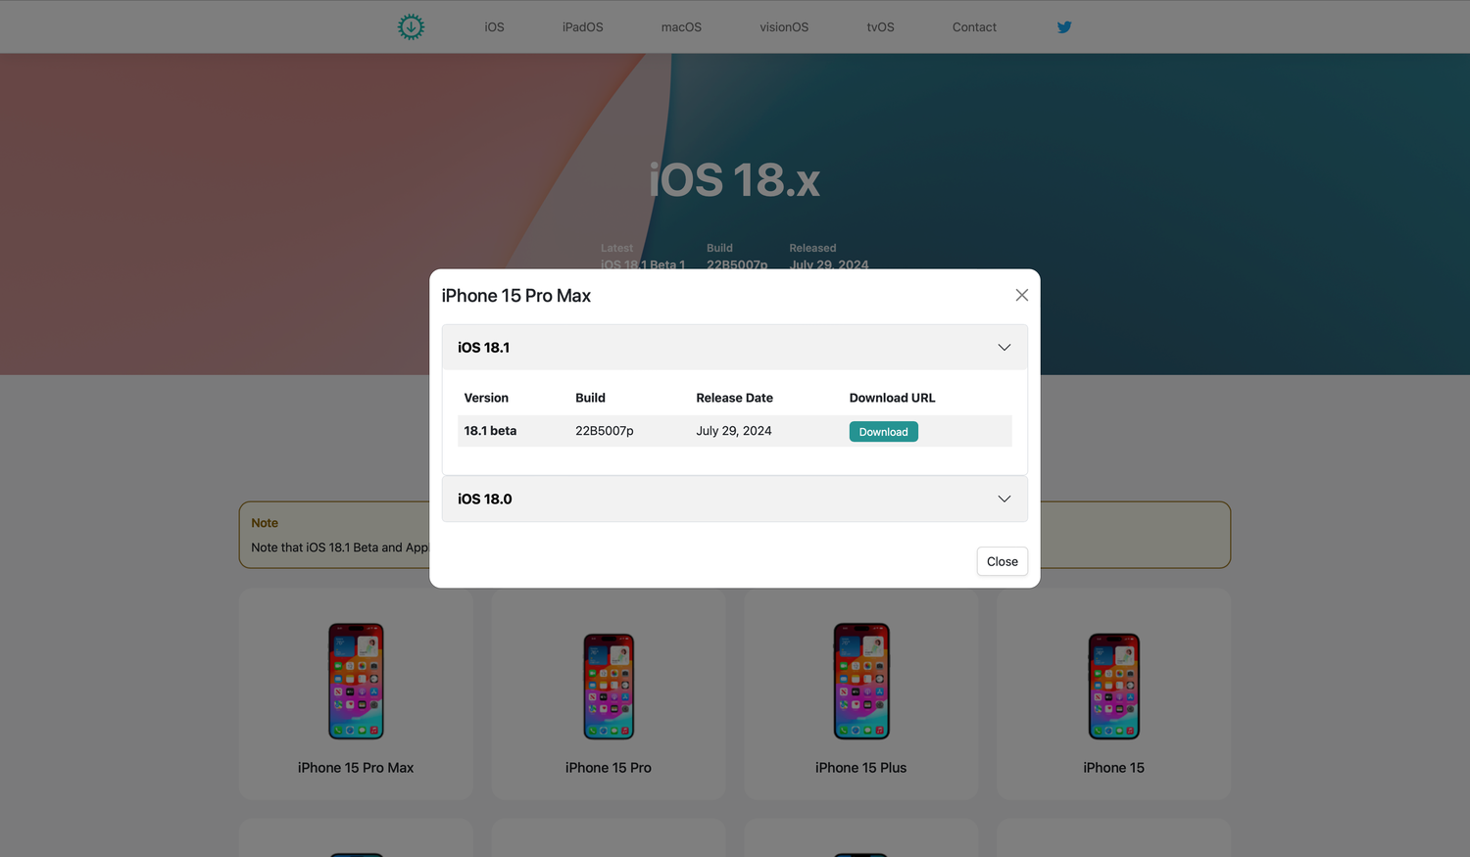The image size is (1470, 857).
Task: Expand the iOS 18.0 accordion chevron
Action: click(x=1004, y=499)
